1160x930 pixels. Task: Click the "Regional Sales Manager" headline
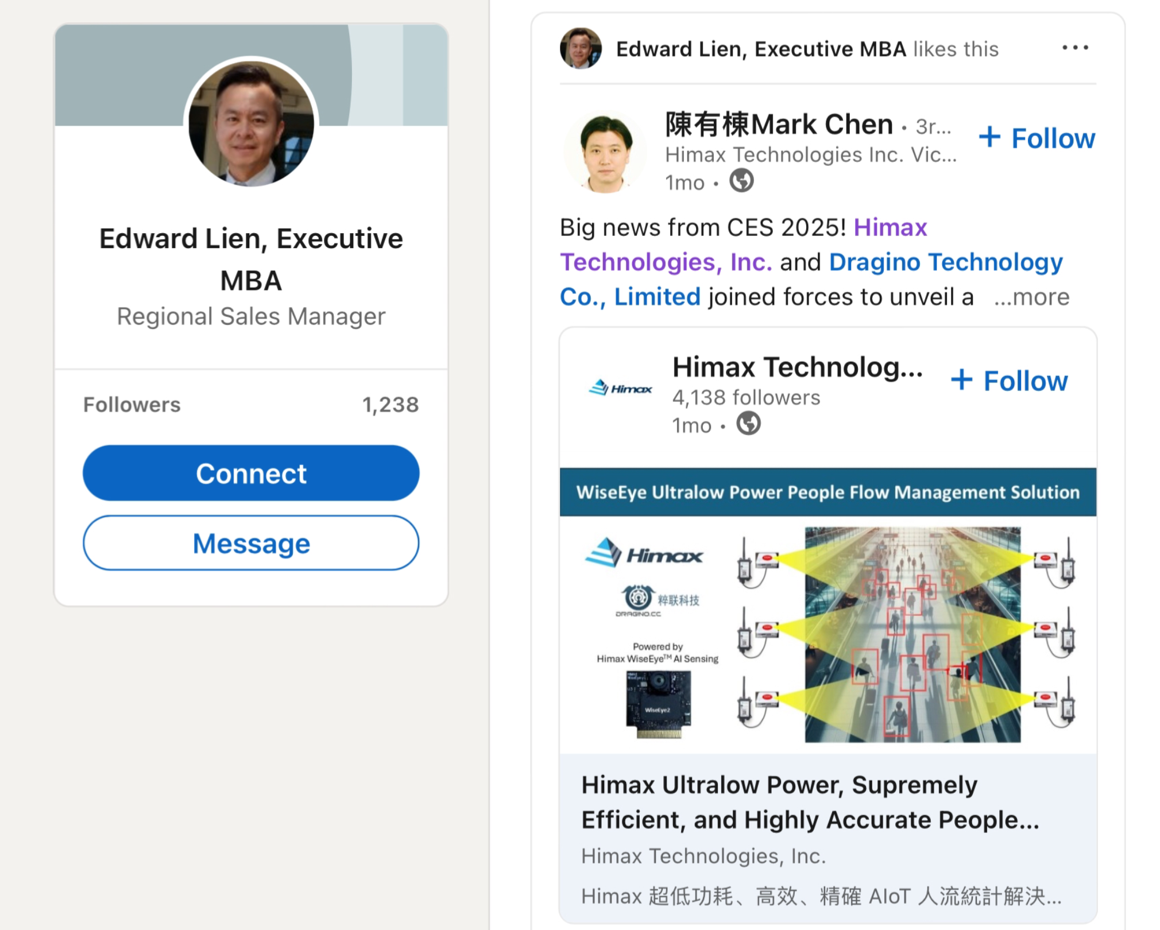point(251,316)
